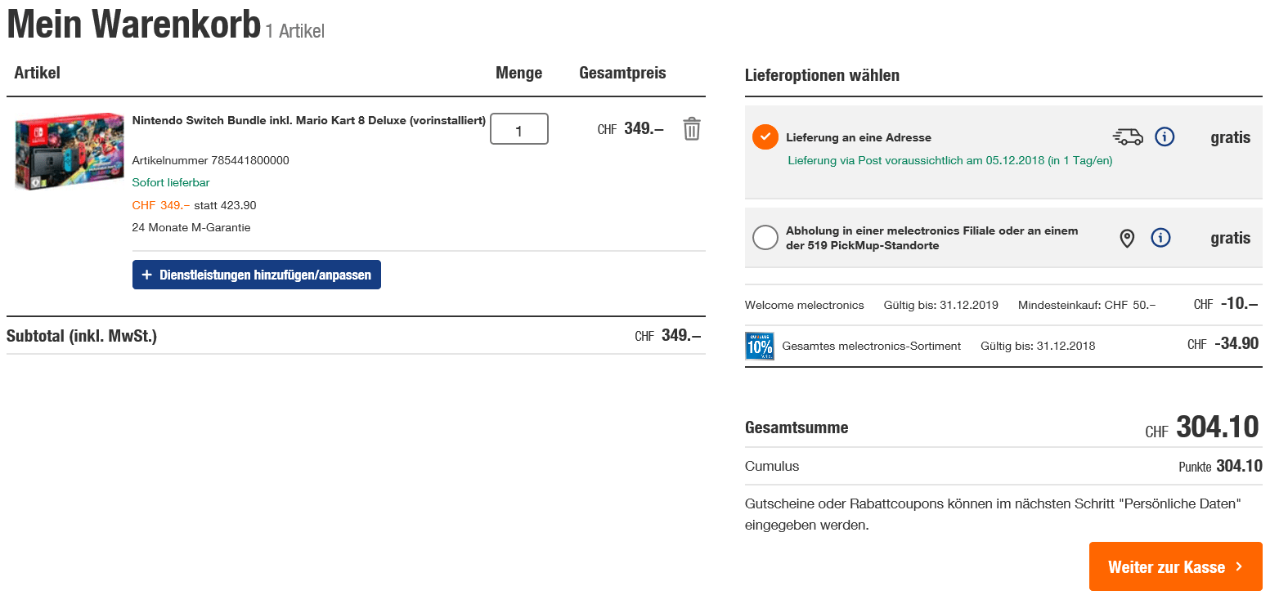Image resolution: width=1279 pixels, height=604 pixels.
Task: Click the chevron on Weiter zur Kasse
Action: click(x=1239, y=566)
